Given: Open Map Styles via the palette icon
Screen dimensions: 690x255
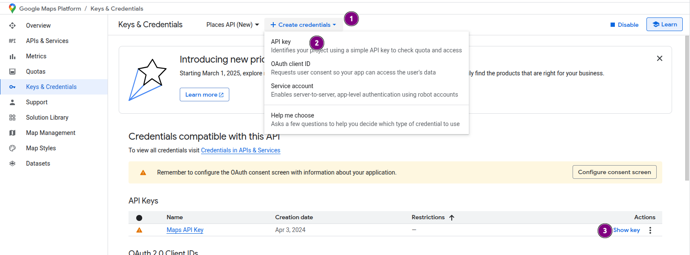Looking at the screenshot, I should point(12,148).
